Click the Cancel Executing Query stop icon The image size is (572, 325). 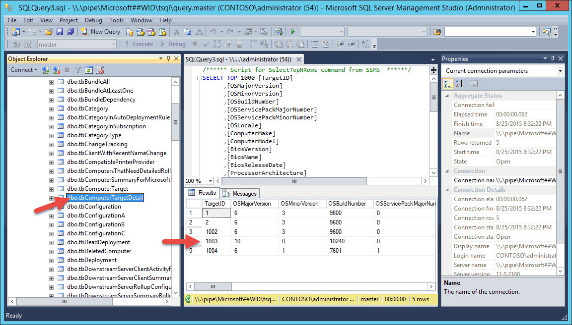click(x=195, y=44)
